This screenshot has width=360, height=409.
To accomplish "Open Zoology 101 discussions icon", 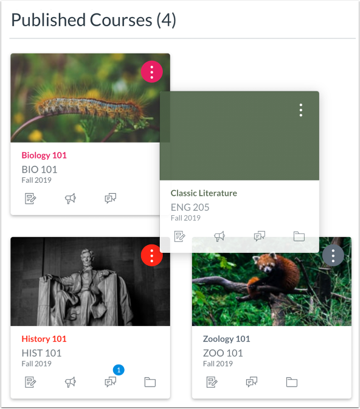I will pos(252,382).
